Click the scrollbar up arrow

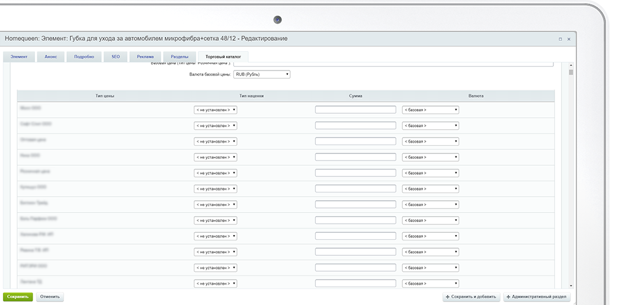click(x=571, y=66)
